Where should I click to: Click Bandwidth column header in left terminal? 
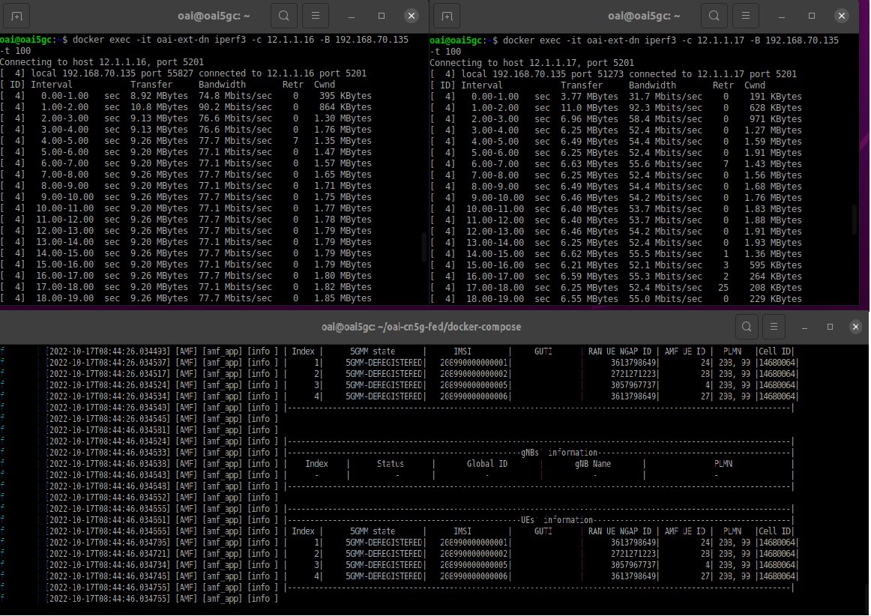pos(222,85)
